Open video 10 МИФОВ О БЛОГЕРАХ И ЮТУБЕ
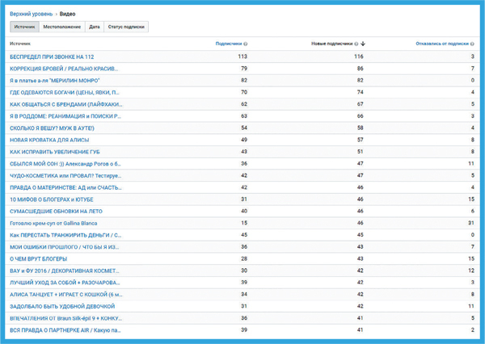 [50, 199]
